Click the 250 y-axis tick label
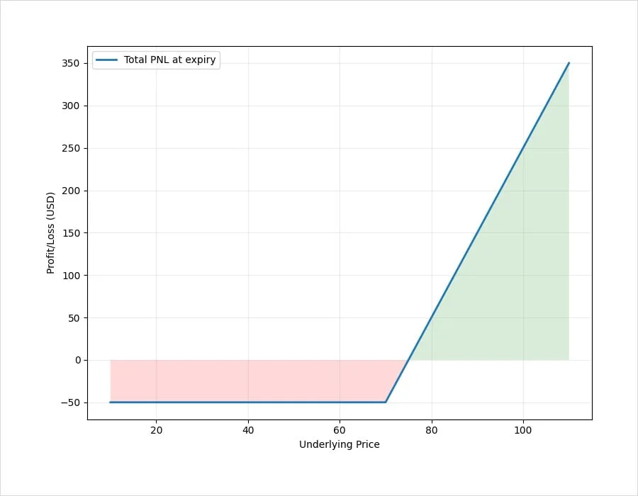 (x=71, y=148)
